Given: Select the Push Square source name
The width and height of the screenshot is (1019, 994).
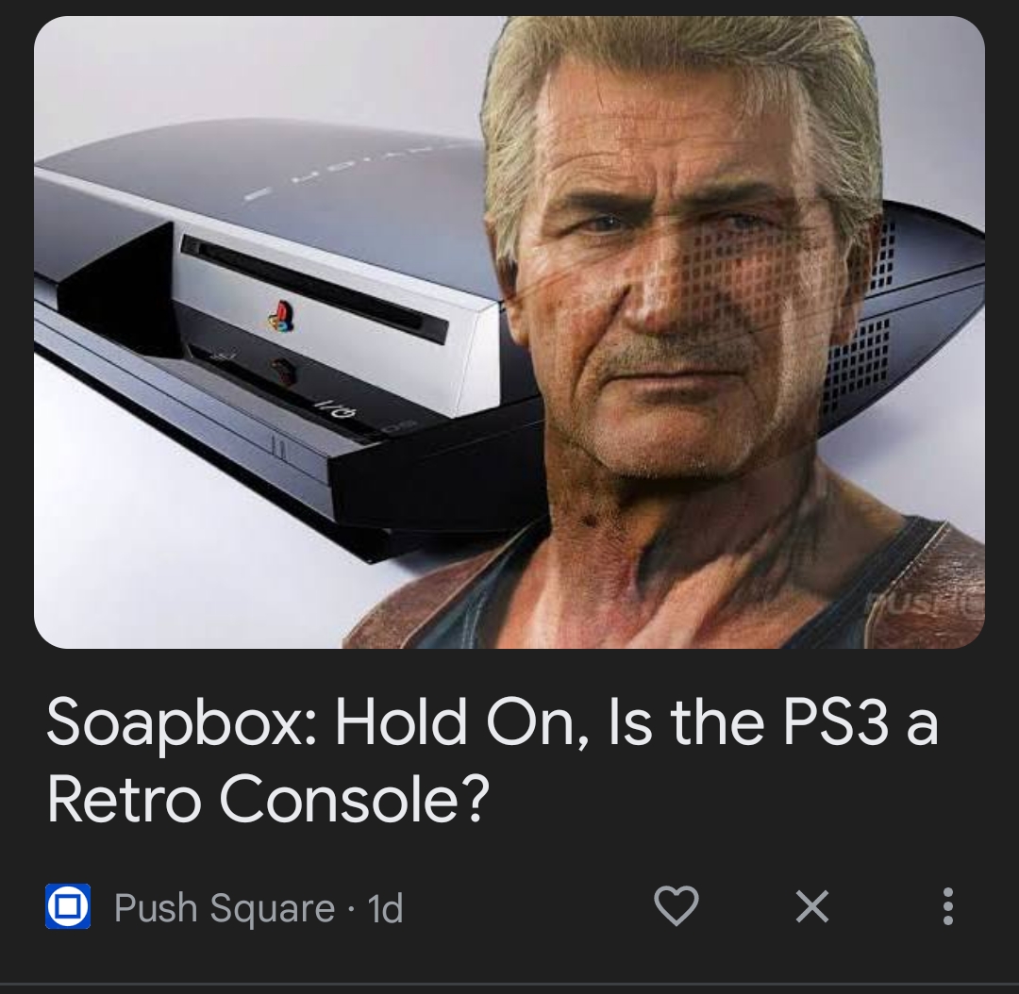Looking at the screenshot, I should (x=225, y=907).
